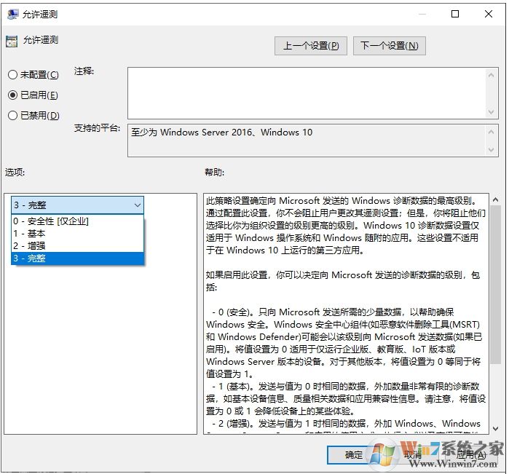The image size is (509, 474).
Task: Click the 帮助: label
Action: (214, 172)
